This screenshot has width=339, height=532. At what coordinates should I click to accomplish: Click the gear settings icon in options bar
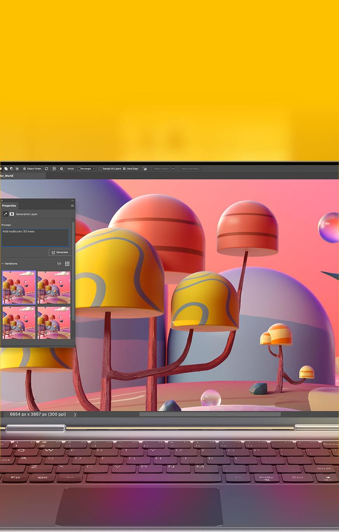coord(61,169)
